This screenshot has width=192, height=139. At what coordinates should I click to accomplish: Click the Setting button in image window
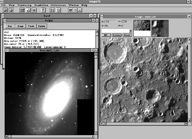coord(117,35)
